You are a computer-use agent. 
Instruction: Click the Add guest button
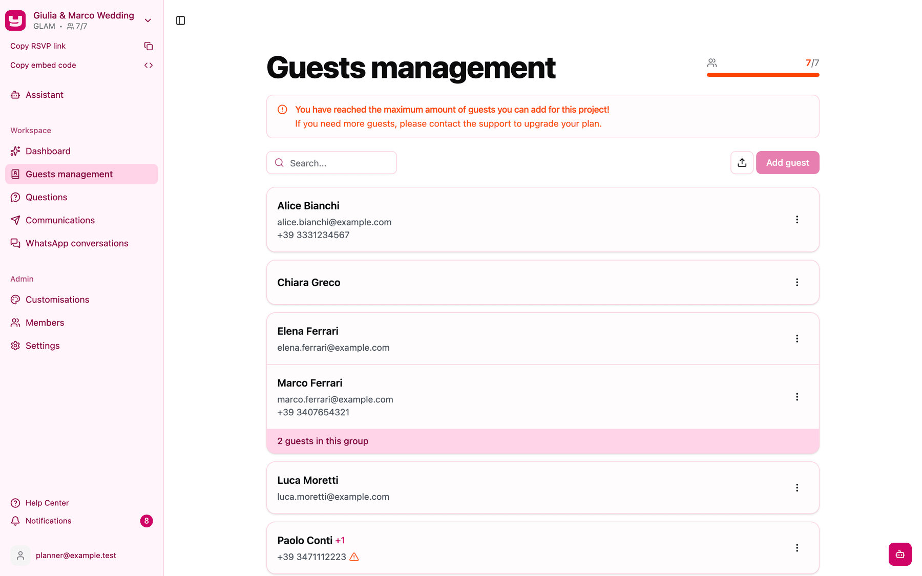tap(788, 163)
